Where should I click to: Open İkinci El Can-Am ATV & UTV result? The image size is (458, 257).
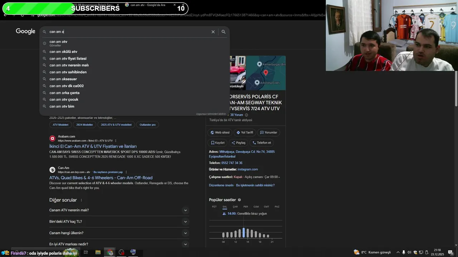pos(93,146)
